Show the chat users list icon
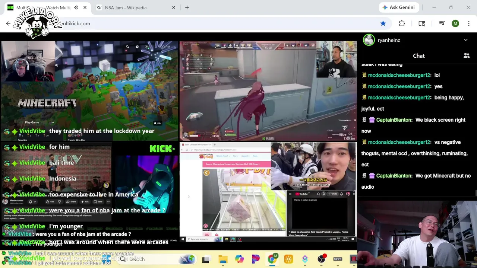This screenshot has width=477, height=268. point(467,56)
